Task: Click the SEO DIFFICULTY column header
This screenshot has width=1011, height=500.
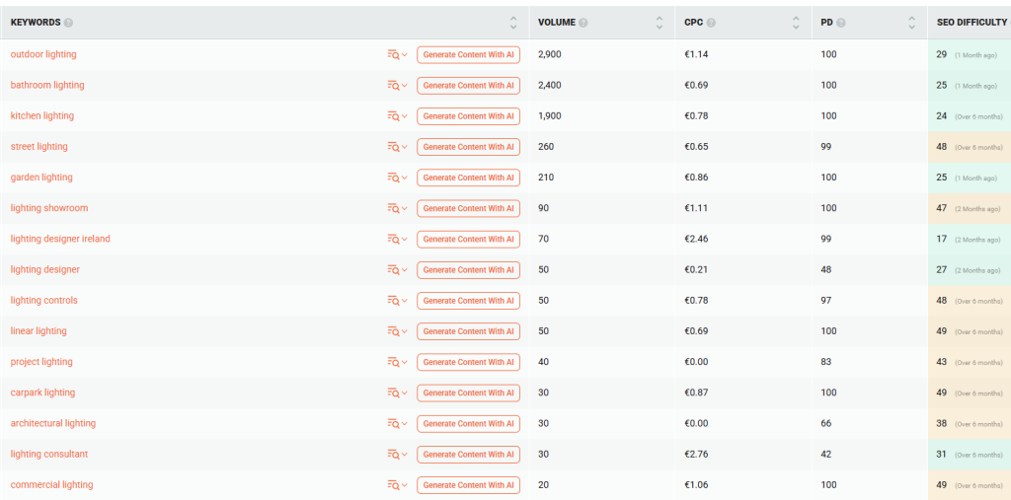Action: [972, 23]
